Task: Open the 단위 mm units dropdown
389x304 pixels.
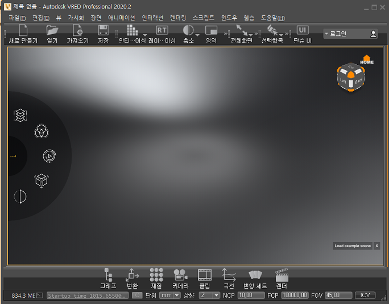Action: click(170, 295)
